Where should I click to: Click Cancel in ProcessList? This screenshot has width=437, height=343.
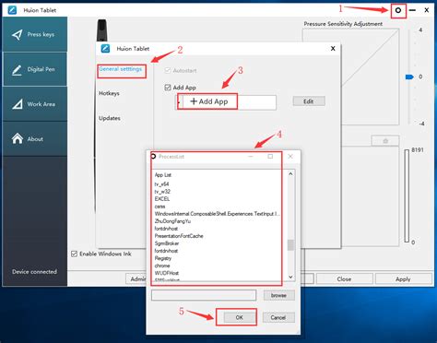[x=278, y=317]
